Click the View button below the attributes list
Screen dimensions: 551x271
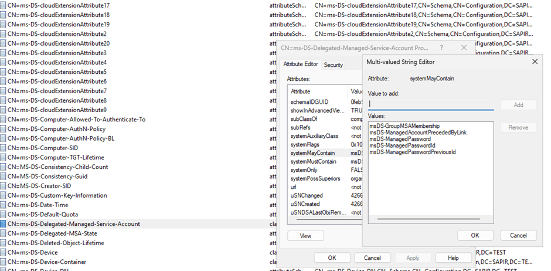click(x=305, y=236)
